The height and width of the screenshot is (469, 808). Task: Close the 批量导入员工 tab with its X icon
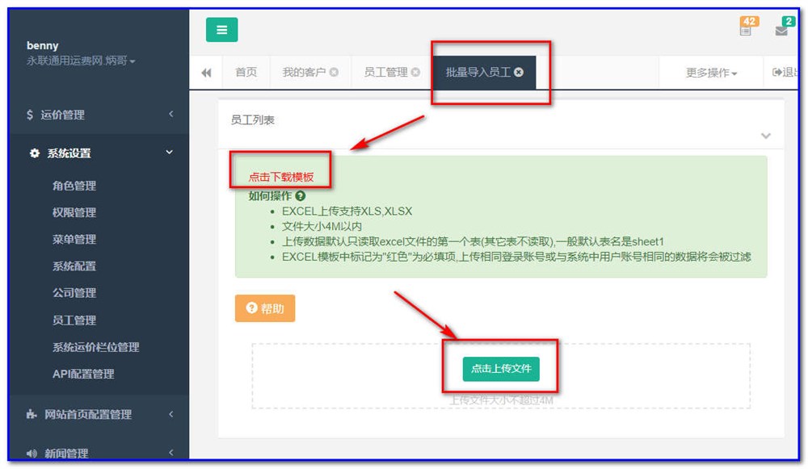(519, 73)
